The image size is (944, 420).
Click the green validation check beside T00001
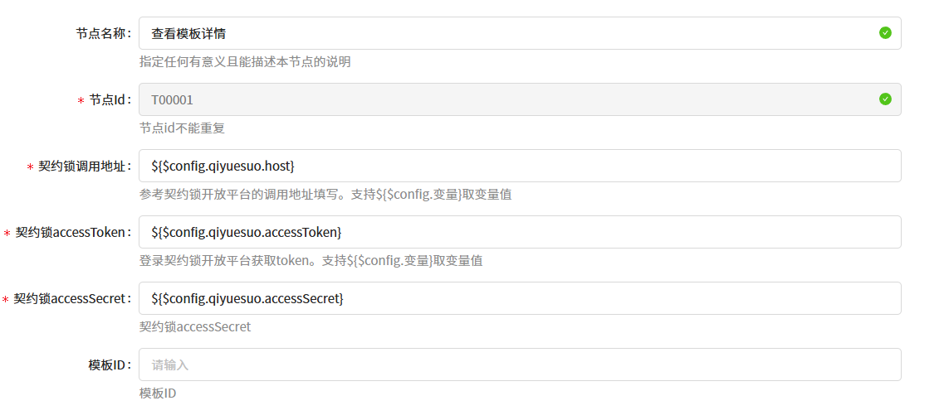[885, 99]
